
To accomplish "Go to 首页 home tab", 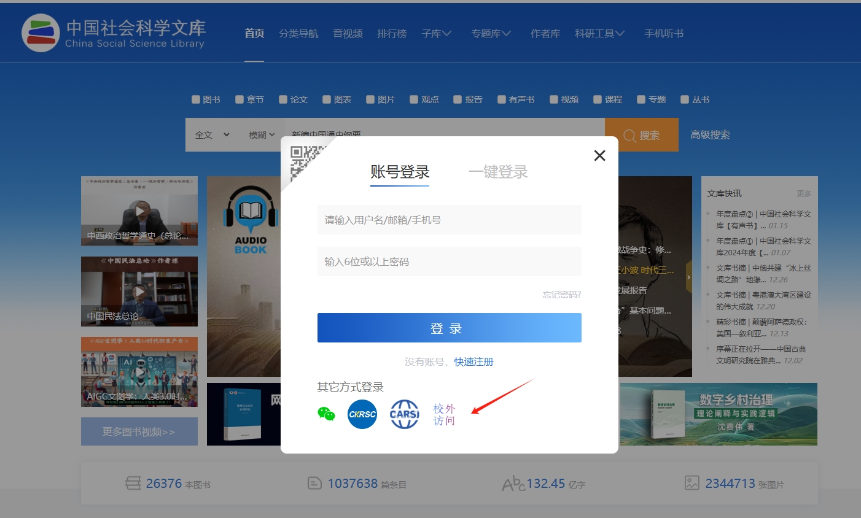I will [254, 33].
